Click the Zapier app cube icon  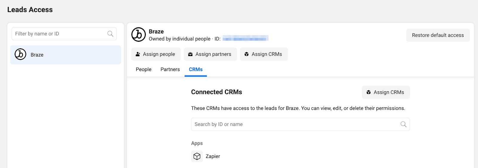pyautogui.click(x=197, y=156)
